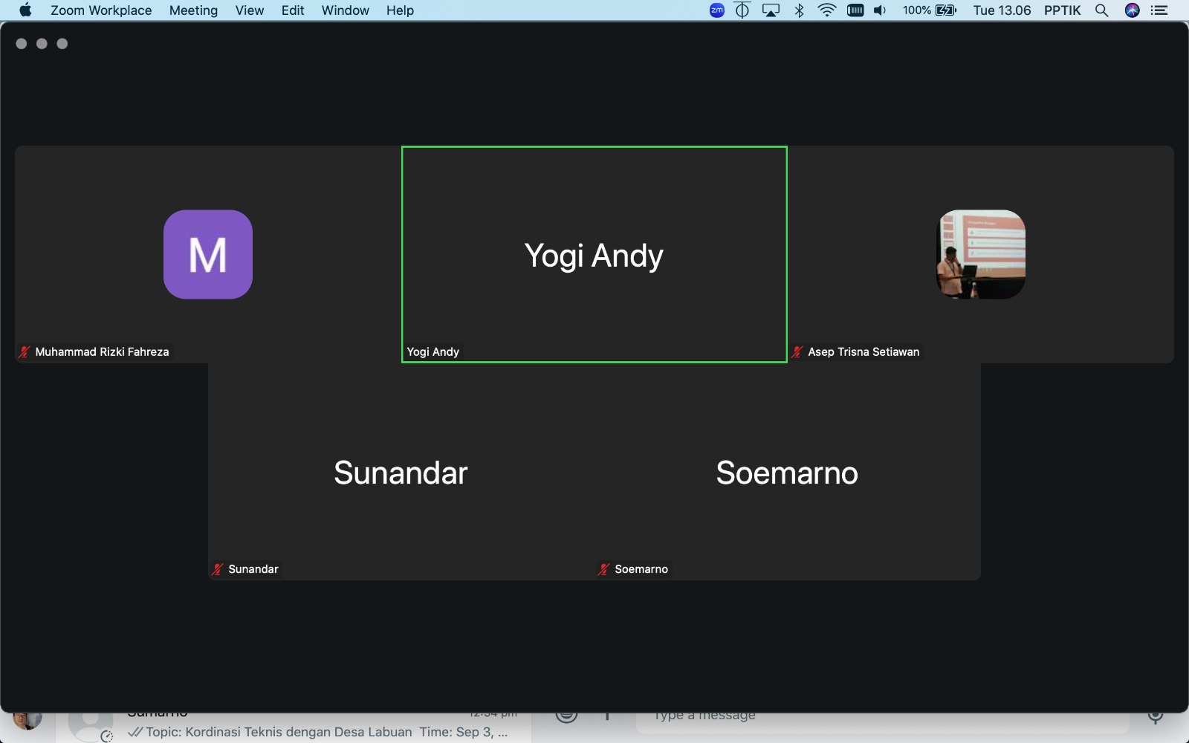Click Muhammad Rizki Fahreza name label
This screenshot has width=1189, height=743.
coord(102,351)
